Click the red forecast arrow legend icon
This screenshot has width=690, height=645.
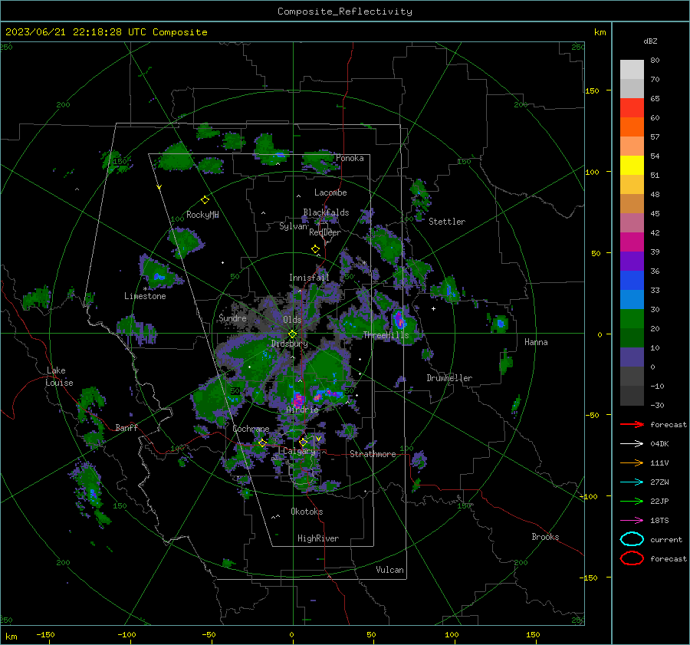tap(632, 424)
